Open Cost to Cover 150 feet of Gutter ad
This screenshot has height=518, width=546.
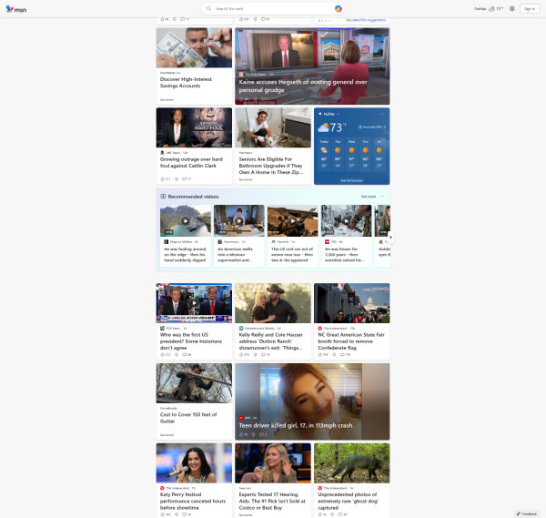pos(188,418)
